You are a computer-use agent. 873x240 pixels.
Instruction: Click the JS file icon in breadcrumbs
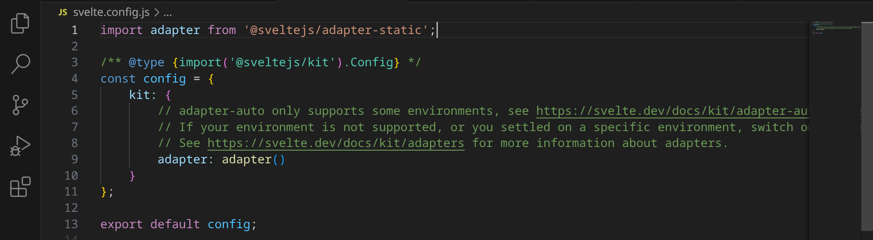click(63, 12)
